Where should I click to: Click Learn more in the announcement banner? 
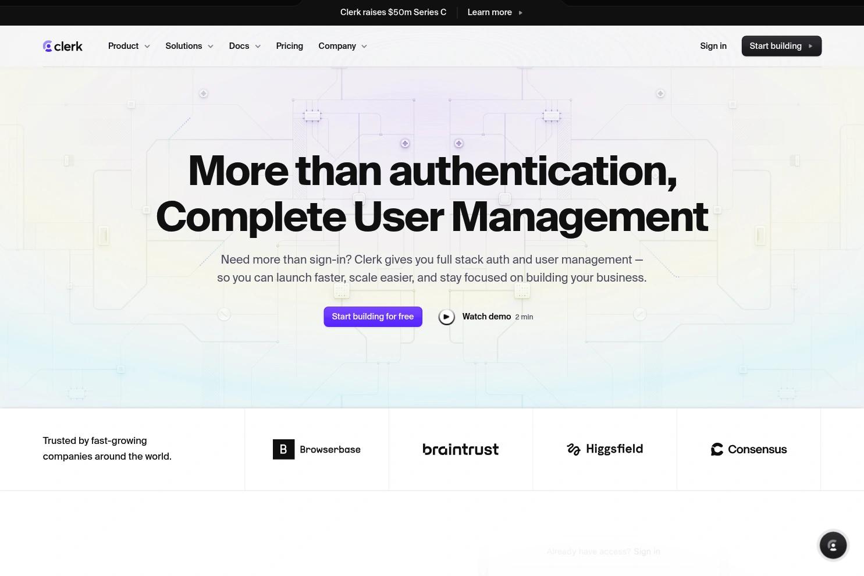click(489, 12)
